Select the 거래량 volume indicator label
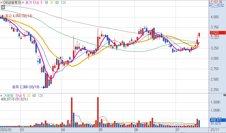The height and width of the screenshot is (133, 226). (8, 96)
